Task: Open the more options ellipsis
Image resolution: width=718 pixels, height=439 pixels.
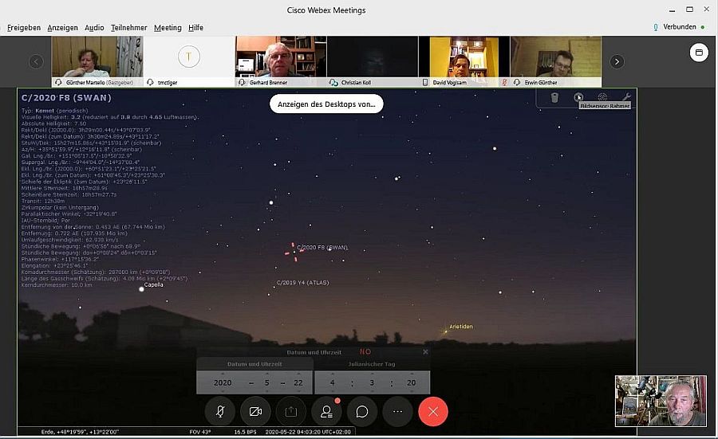Action: click(397, 411)
